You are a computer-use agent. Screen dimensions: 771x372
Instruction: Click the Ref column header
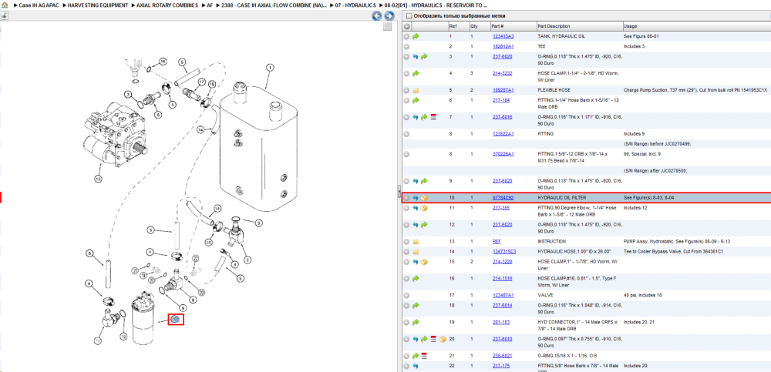pyautogui.click(x=457, y=26)
